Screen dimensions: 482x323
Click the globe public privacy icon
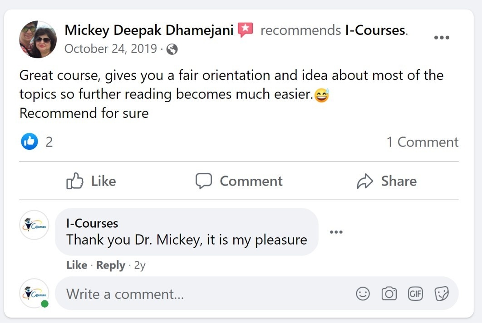click(x=172, y=49)
